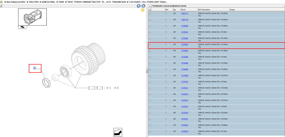This screenshot has width=285, height=137.
Task: Select the description 'SHIM,45.1mm ID x 52mm OD x 10.5mm Thk'
Action: (212, 83)
